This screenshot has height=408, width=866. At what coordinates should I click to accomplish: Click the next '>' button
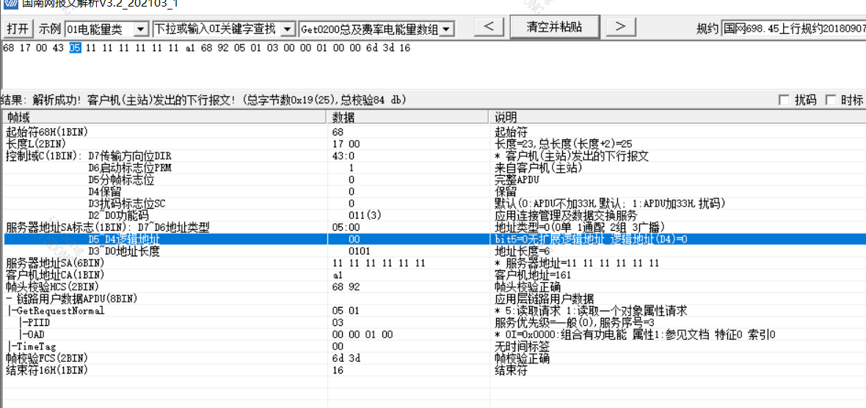(x=621, y=26)
